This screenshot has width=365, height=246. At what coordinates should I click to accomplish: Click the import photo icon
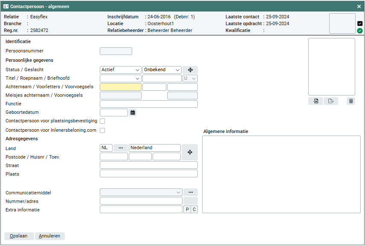click(x=316, y=101)
